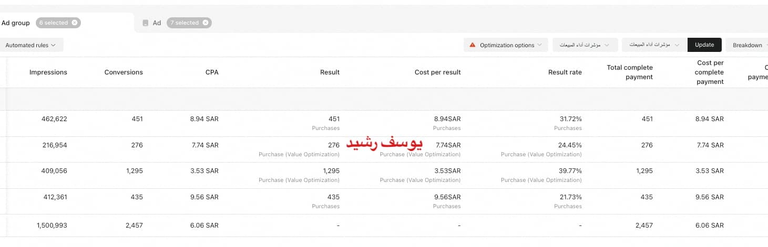Switch to the Ad tab
Image resolution: width=768 pixels, height=247 pixels.
point(157,23)
